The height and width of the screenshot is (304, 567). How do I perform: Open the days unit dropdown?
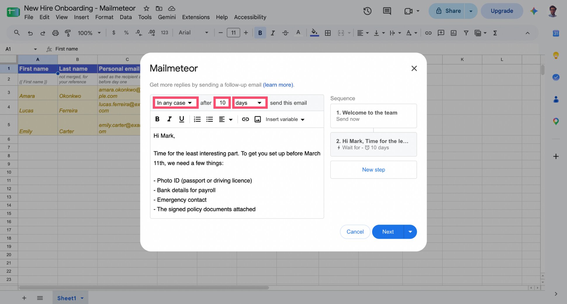[x=249, y=103]
